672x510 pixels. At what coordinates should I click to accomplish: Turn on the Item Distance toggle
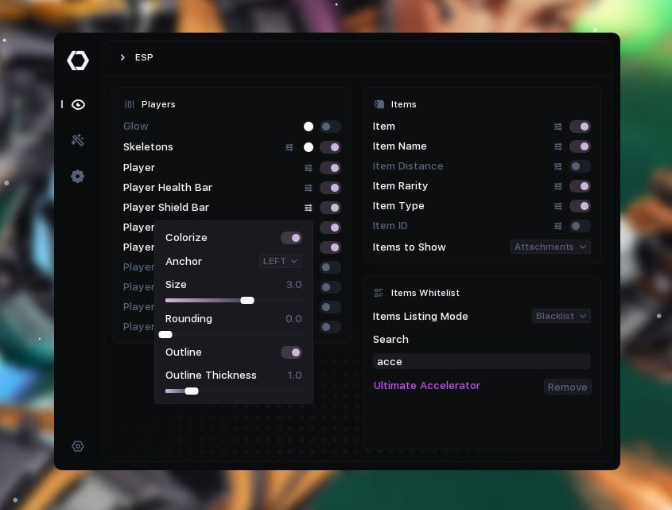point(580,166)
